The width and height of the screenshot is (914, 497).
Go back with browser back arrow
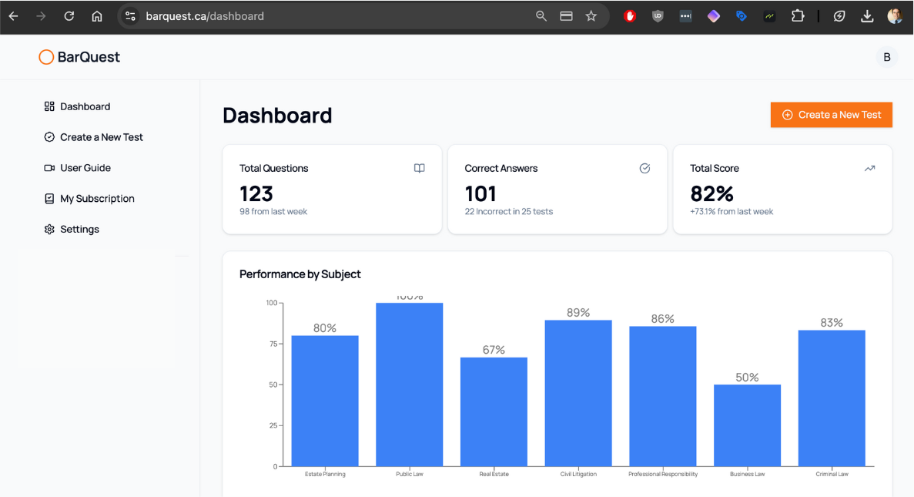coord(13,16)
